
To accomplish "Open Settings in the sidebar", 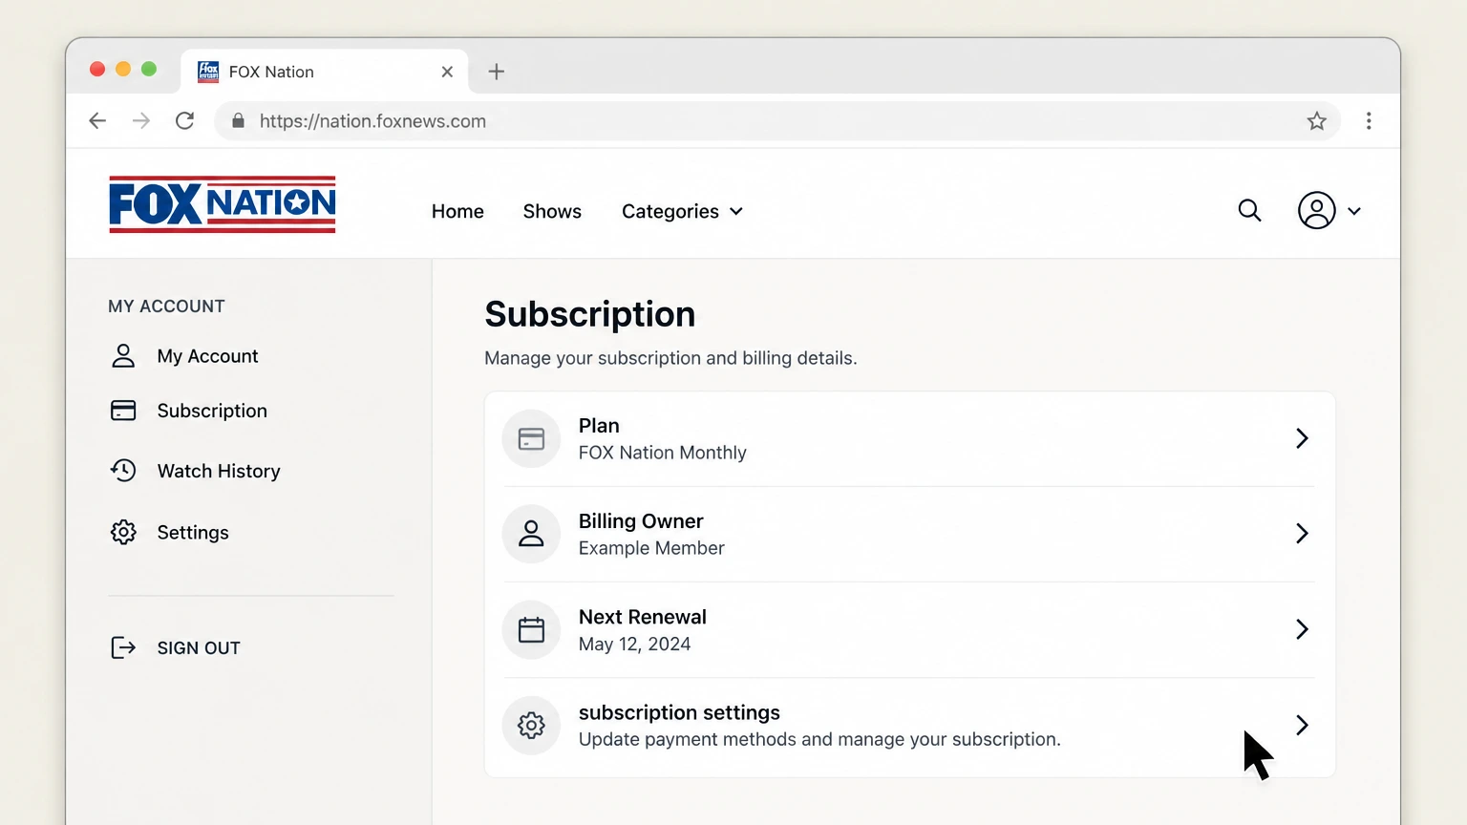I will tap(193, 532).
